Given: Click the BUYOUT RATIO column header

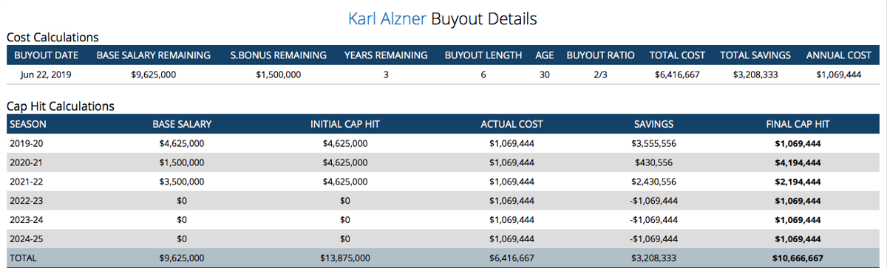Looking at the screenshot, I should pos(600,55).
